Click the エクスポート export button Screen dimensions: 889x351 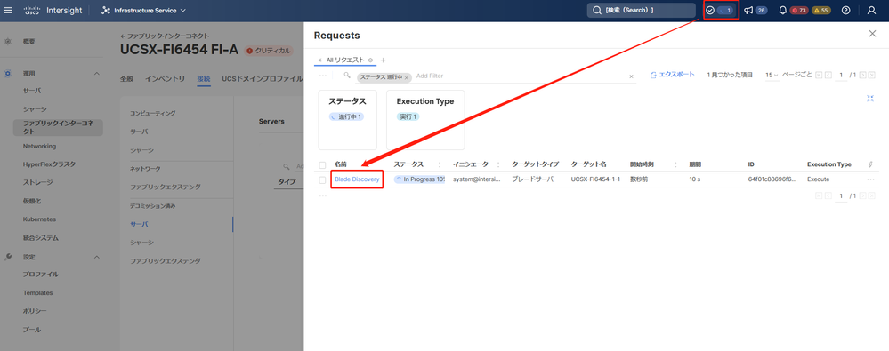[x=673, y=75]
